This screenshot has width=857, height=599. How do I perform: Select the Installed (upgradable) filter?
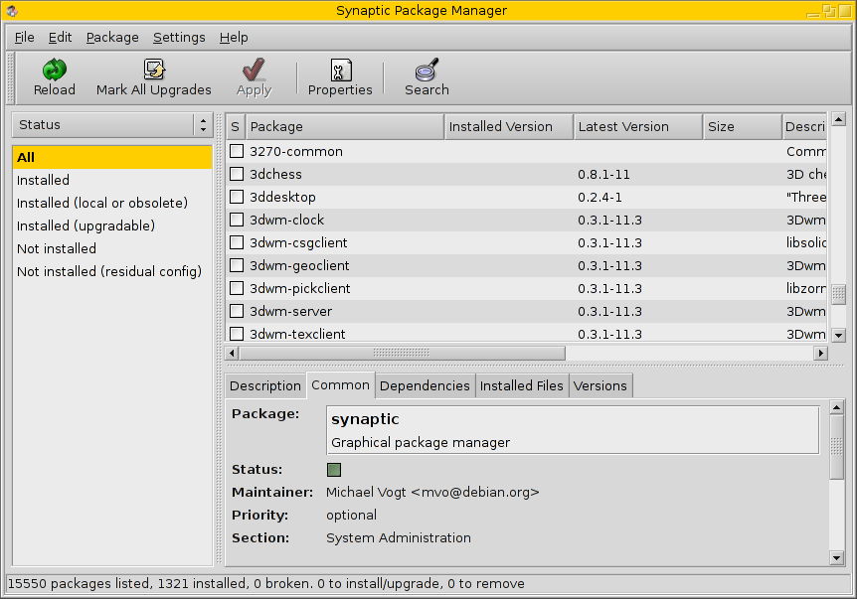coord(86,226)
